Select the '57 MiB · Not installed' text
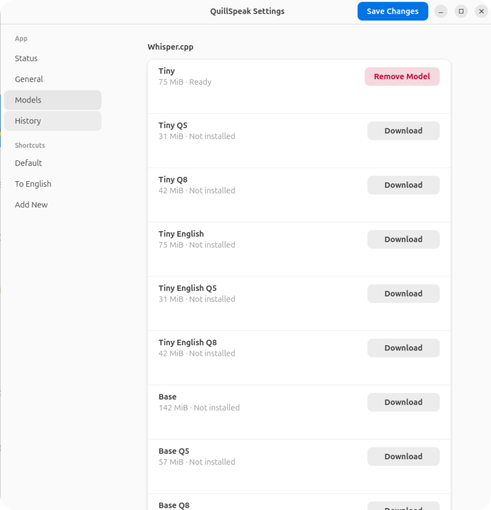The width and height of the screenshot is (491, 510). (x=197, y=462)
